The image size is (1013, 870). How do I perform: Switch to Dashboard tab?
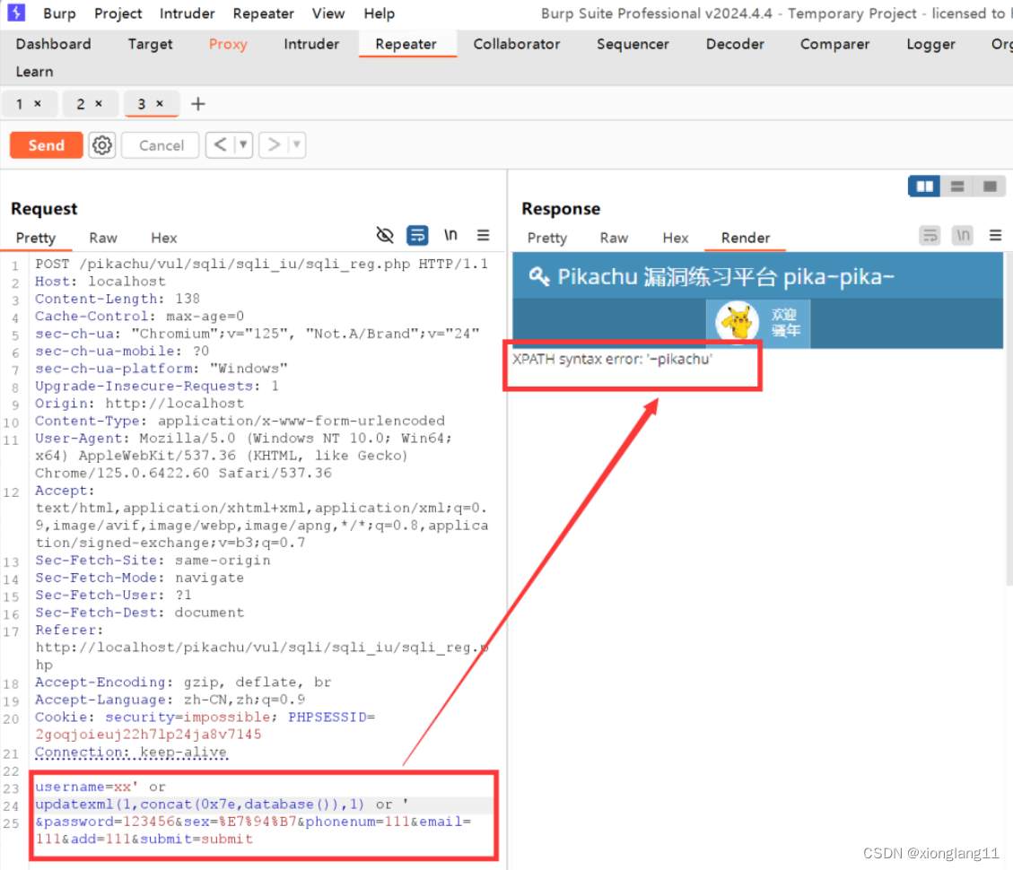[53, 44]
